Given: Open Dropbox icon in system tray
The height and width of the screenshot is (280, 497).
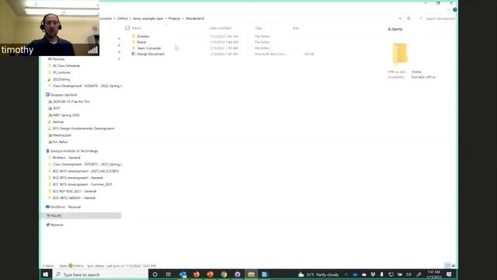Looking at the screenshot, I should coord(373,275).
